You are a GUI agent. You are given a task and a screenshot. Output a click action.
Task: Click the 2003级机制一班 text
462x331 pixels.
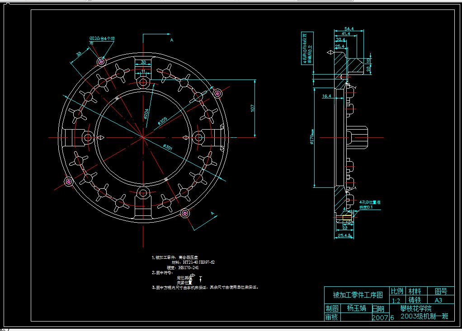click(424, 316)
